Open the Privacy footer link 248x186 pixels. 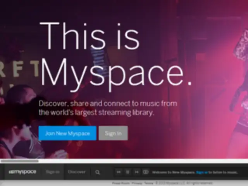(137, 183)
